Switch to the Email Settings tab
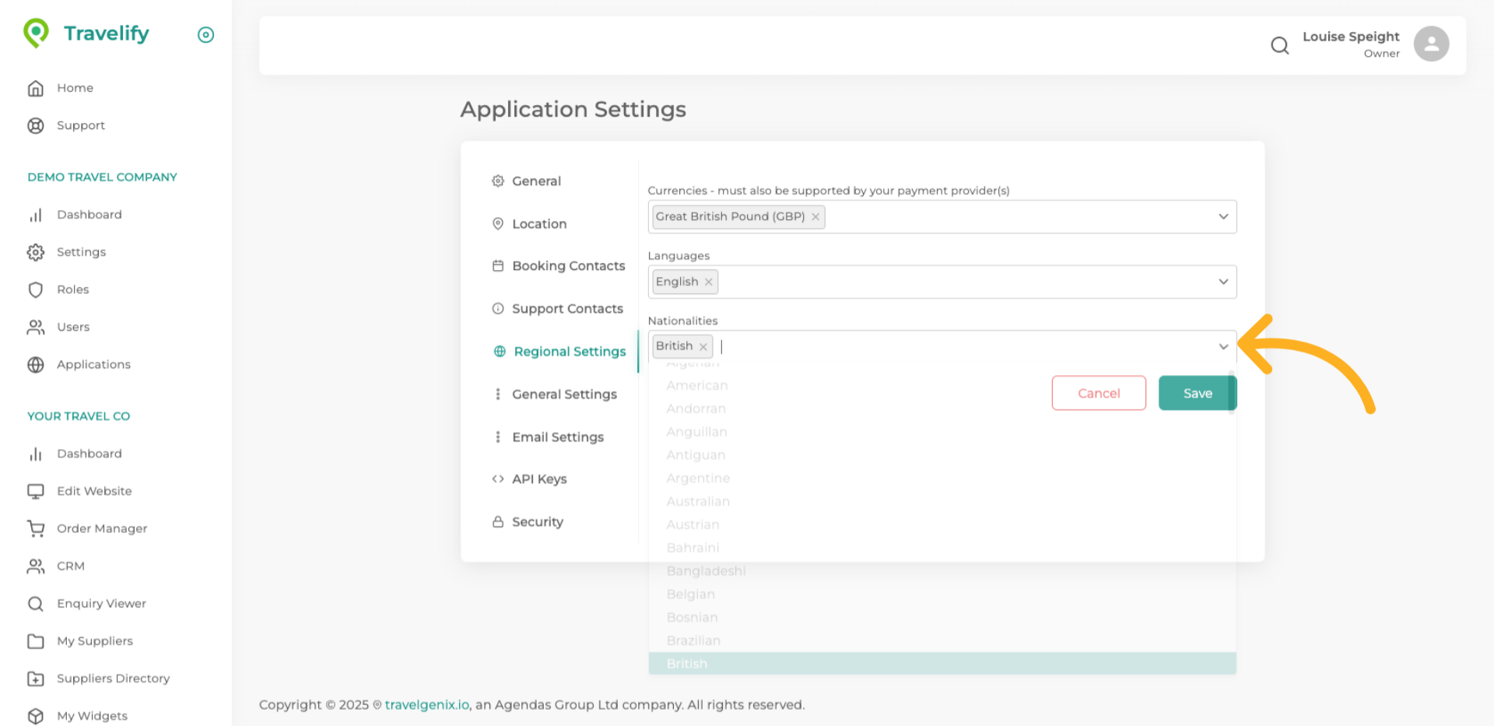The image size is (1494, 726). tap(557, 437)
